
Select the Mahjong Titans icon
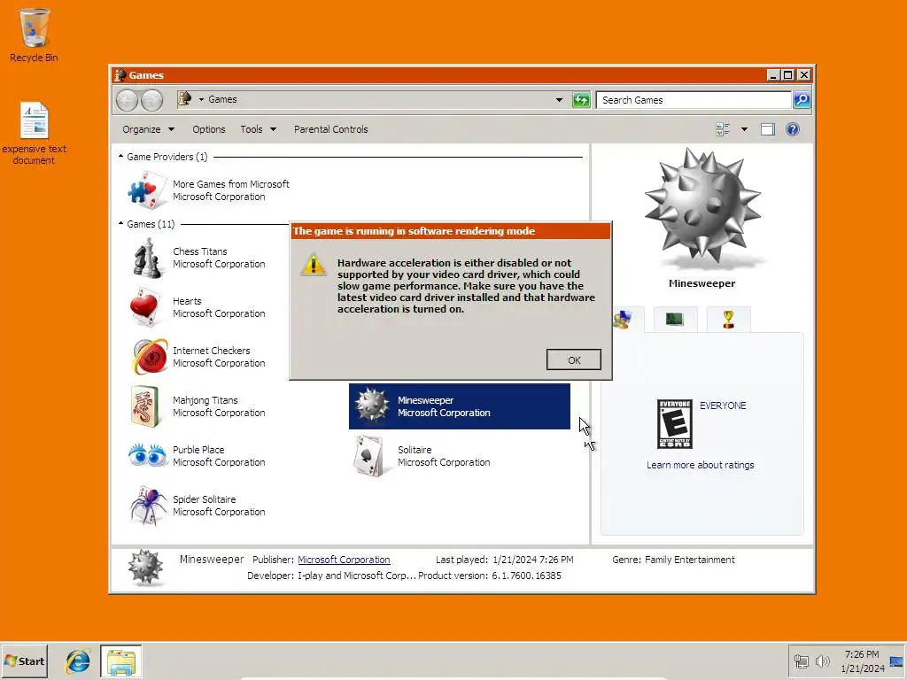tap(145, 406)
